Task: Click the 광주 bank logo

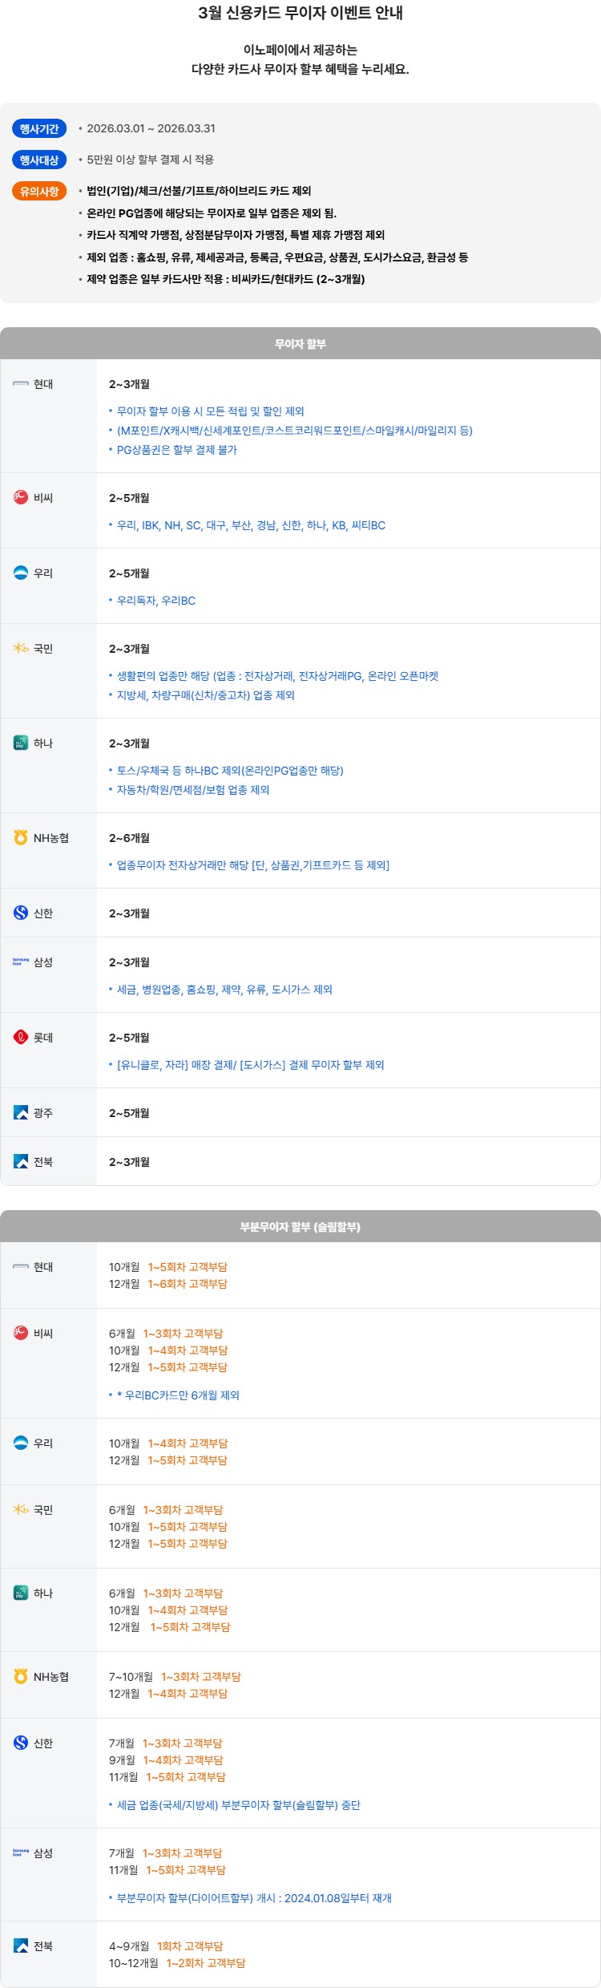Action: point(21,1113)
